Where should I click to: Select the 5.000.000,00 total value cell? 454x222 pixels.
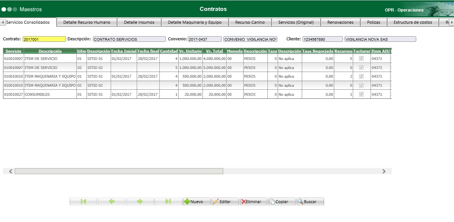(214, 67)
